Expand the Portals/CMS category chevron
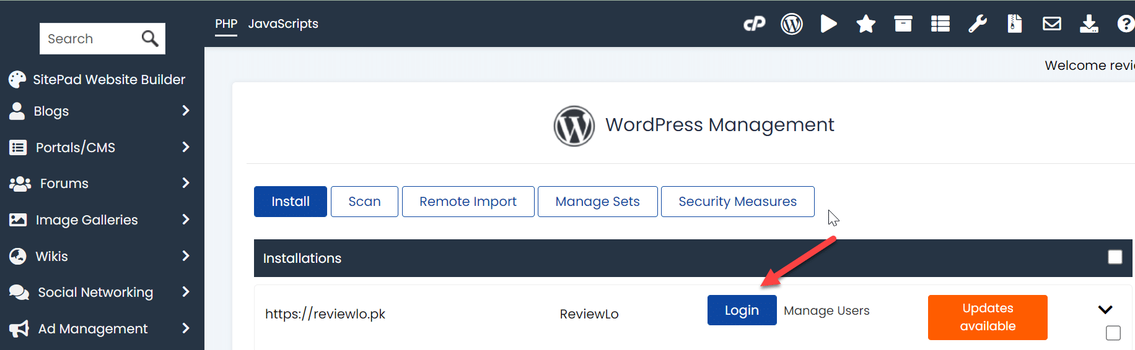The image size is (1135, 350). point(186,147)
